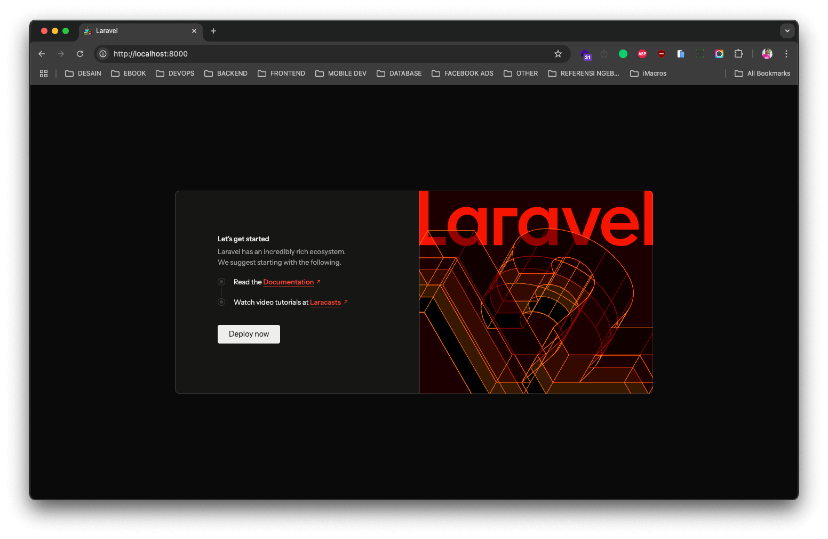Open the FRONTEND bookmark folder

tap(282, 73)
